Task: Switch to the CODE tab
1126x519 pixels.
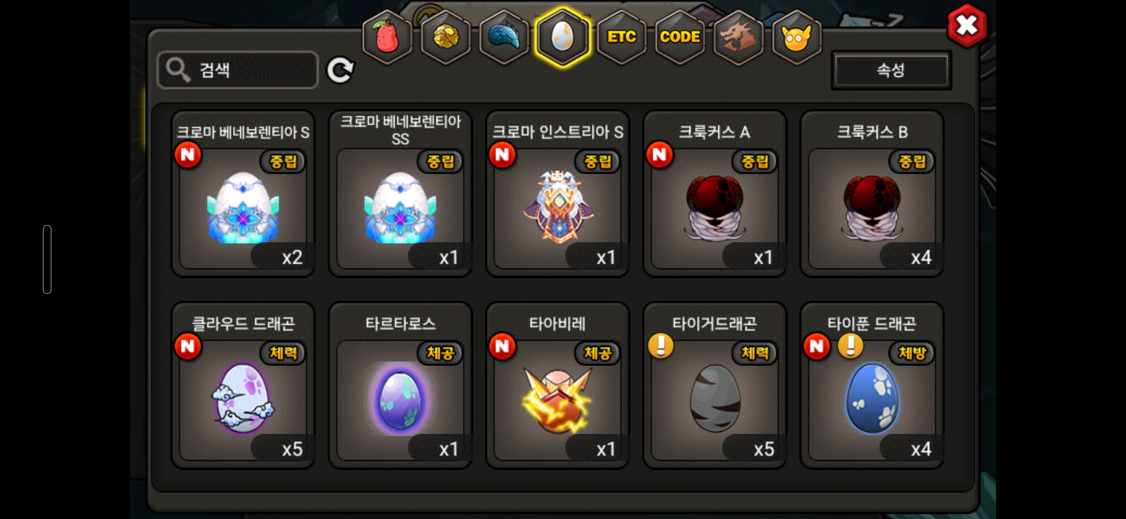Action: (x=679, y=37)
